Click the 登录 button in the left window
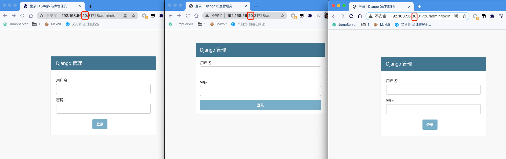This screenshot has height=159, width=506. tap(100, 124)
